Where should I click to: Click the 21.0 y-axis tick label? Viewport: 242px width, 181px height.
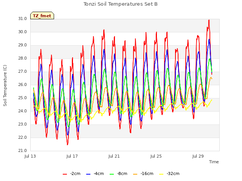coord(23,151)
